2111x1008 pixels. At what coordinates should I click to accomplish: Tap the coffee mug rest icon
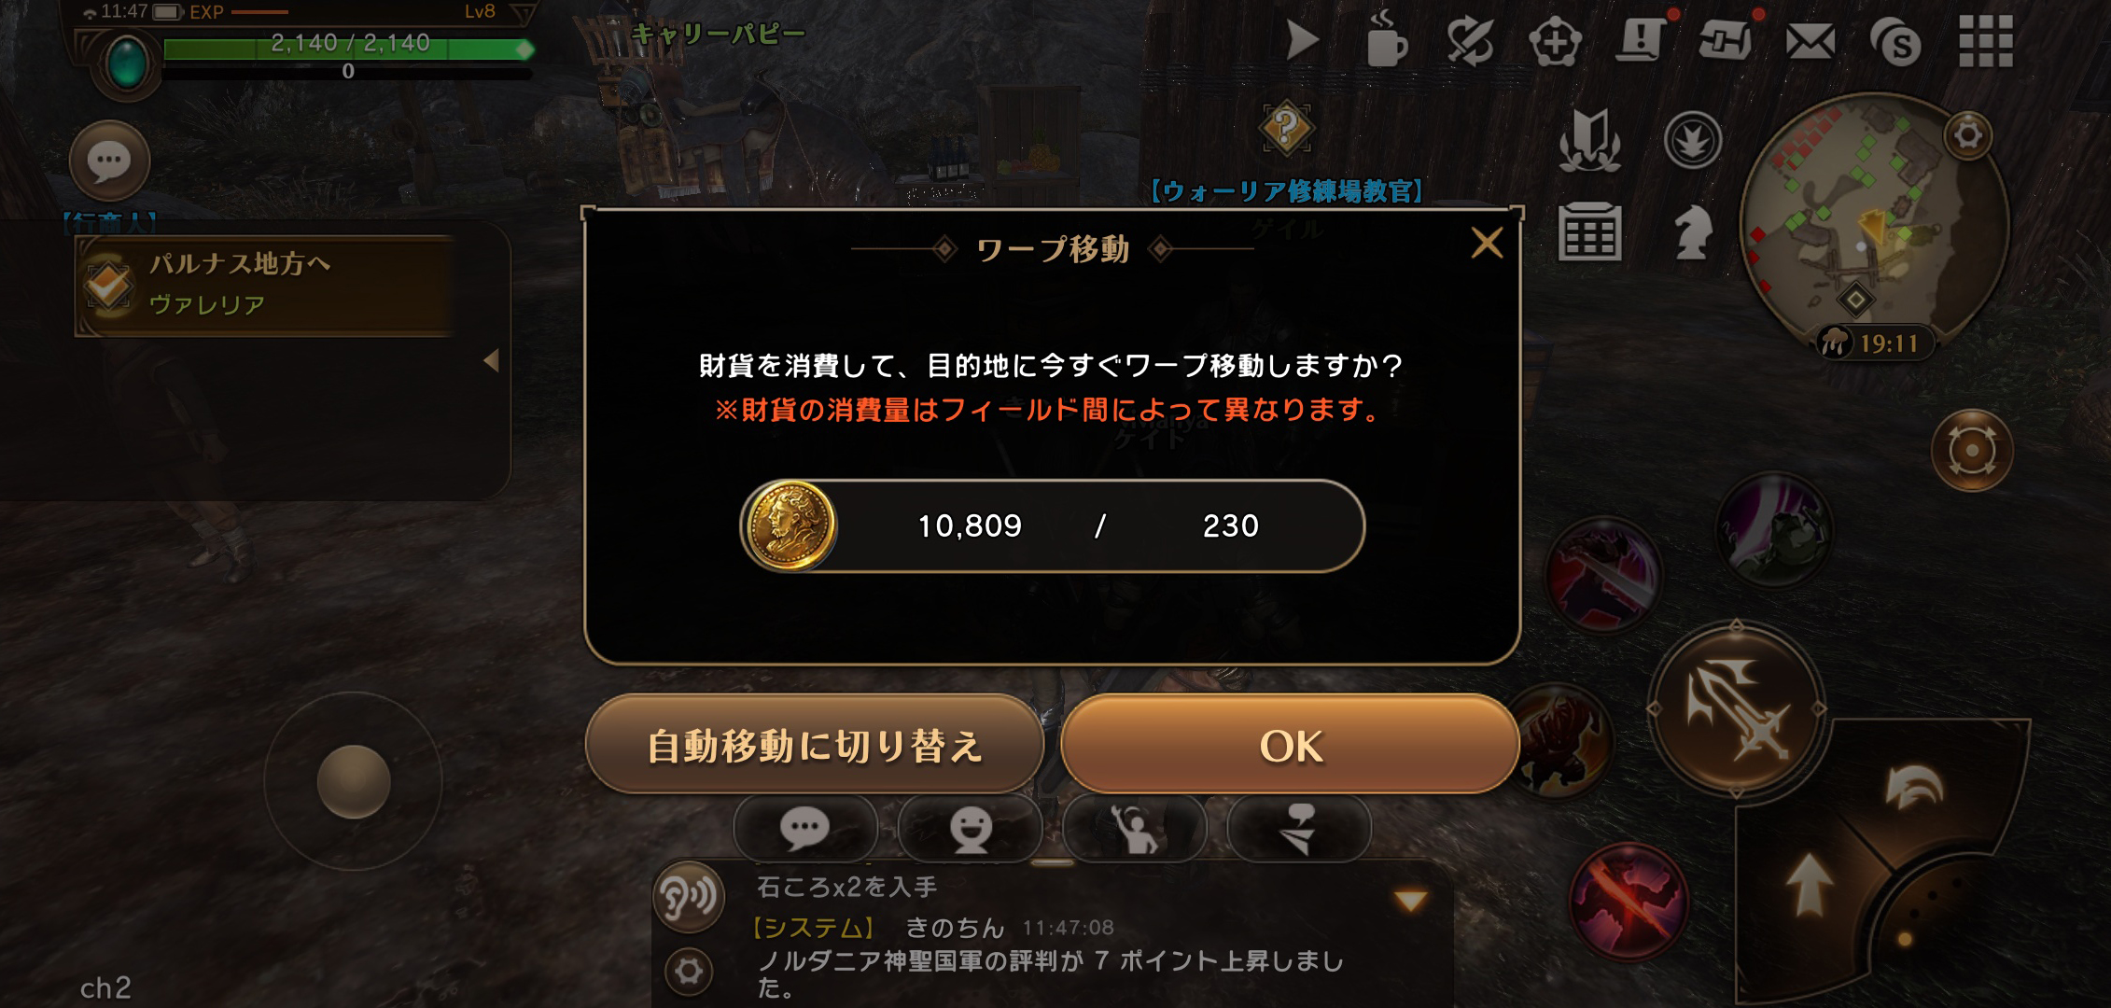1385,40
